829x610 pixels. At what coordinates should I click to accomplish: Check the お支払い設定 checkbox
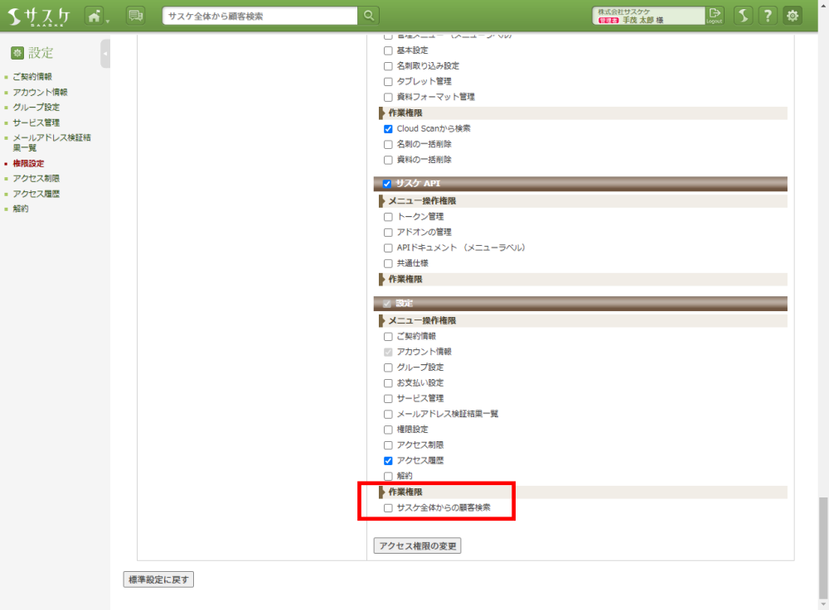click(x=388, y=383)
